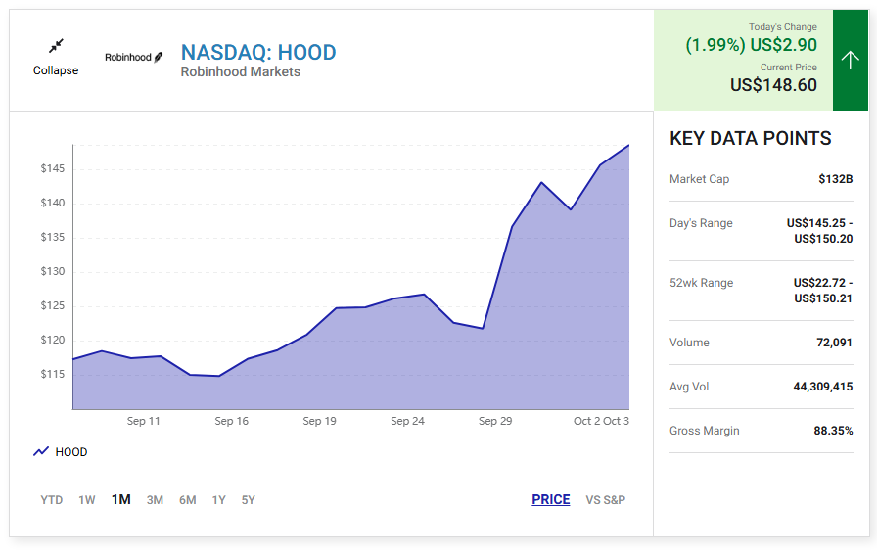Click the Oct 3 axis label
This screenshot has width=877, height=550.
pyautogui.click(x=616, y=421)
